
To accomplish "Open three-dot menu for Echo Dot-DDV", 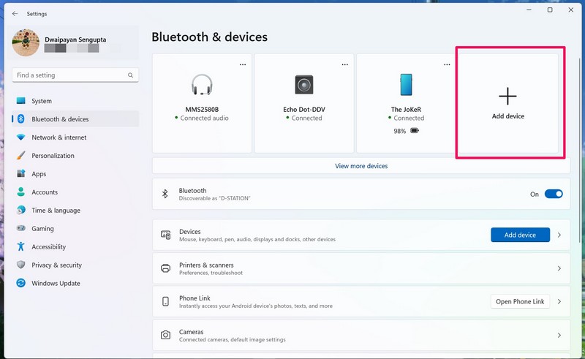I will coord(344,64).
